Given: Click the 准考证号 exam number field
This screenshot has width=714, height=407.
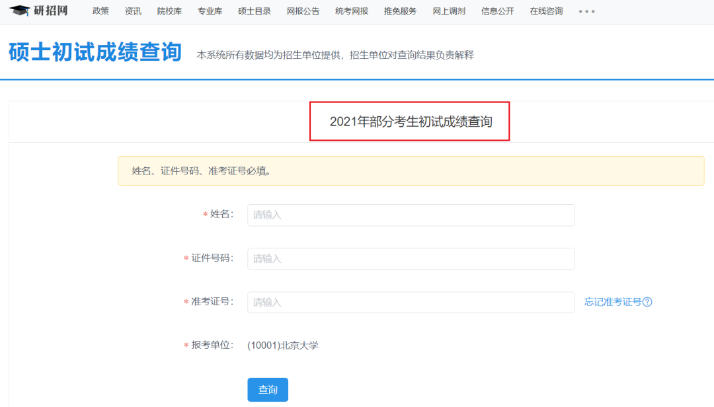Looking at the screenshot, I should point(410,302).
